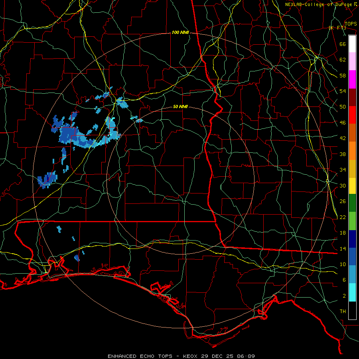
Task: Click the light green 26 legend swatch
Action: 352,221
